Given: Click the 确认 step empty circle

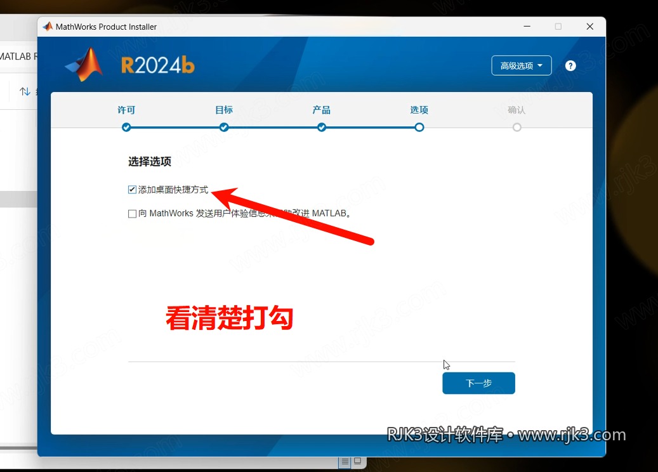Looking at the screenshot, I should [517, 127].
